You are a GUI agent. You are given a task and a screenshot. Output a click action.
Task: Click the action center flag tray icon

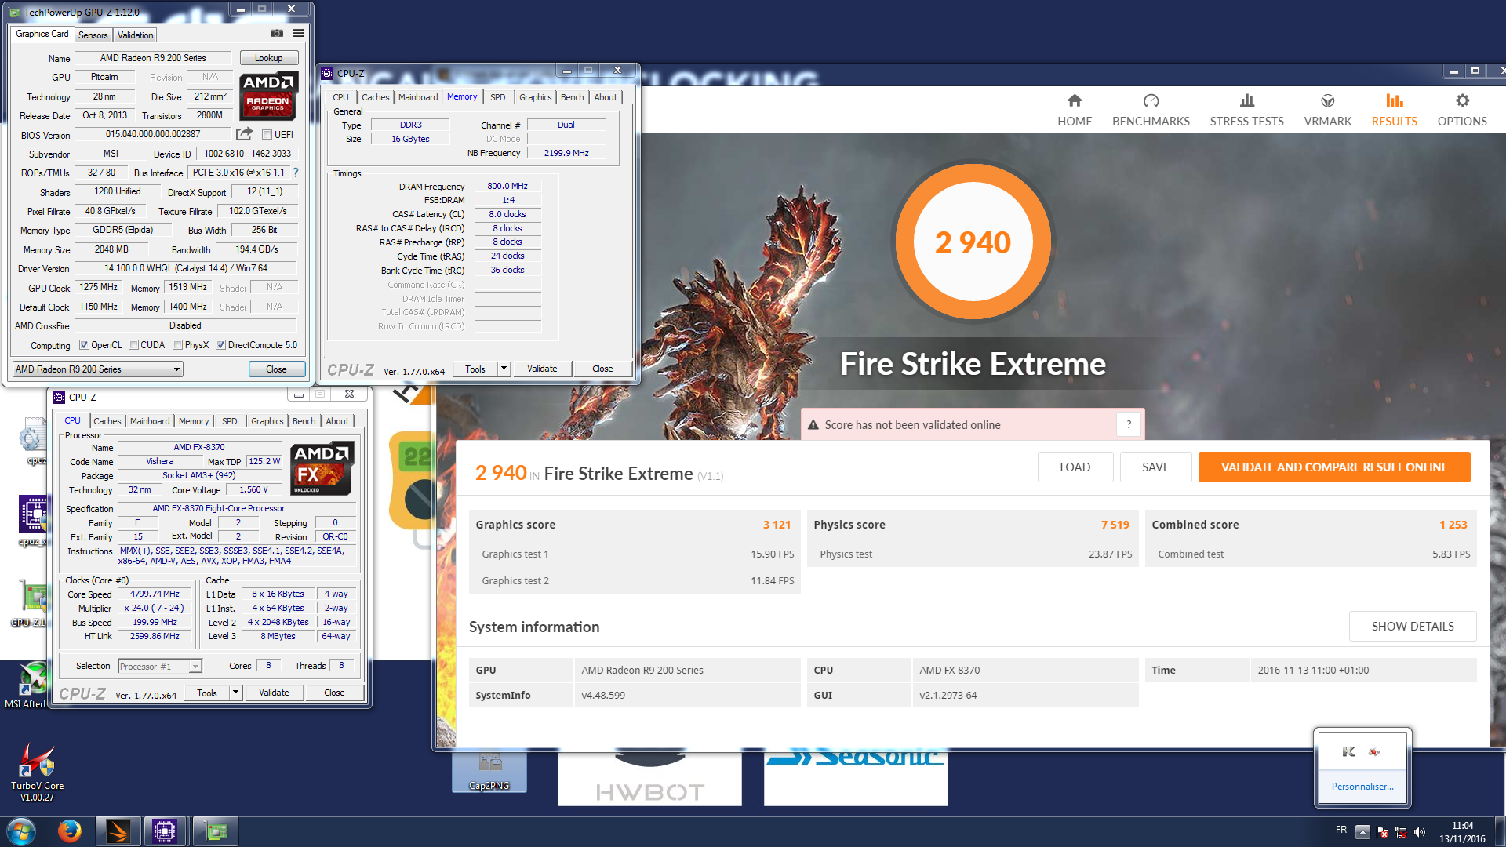1382,832
